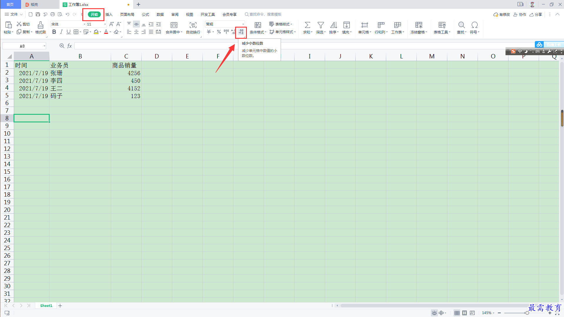Click the Symbol omega icon
The image size is (564, 317).
coord(474,25)
